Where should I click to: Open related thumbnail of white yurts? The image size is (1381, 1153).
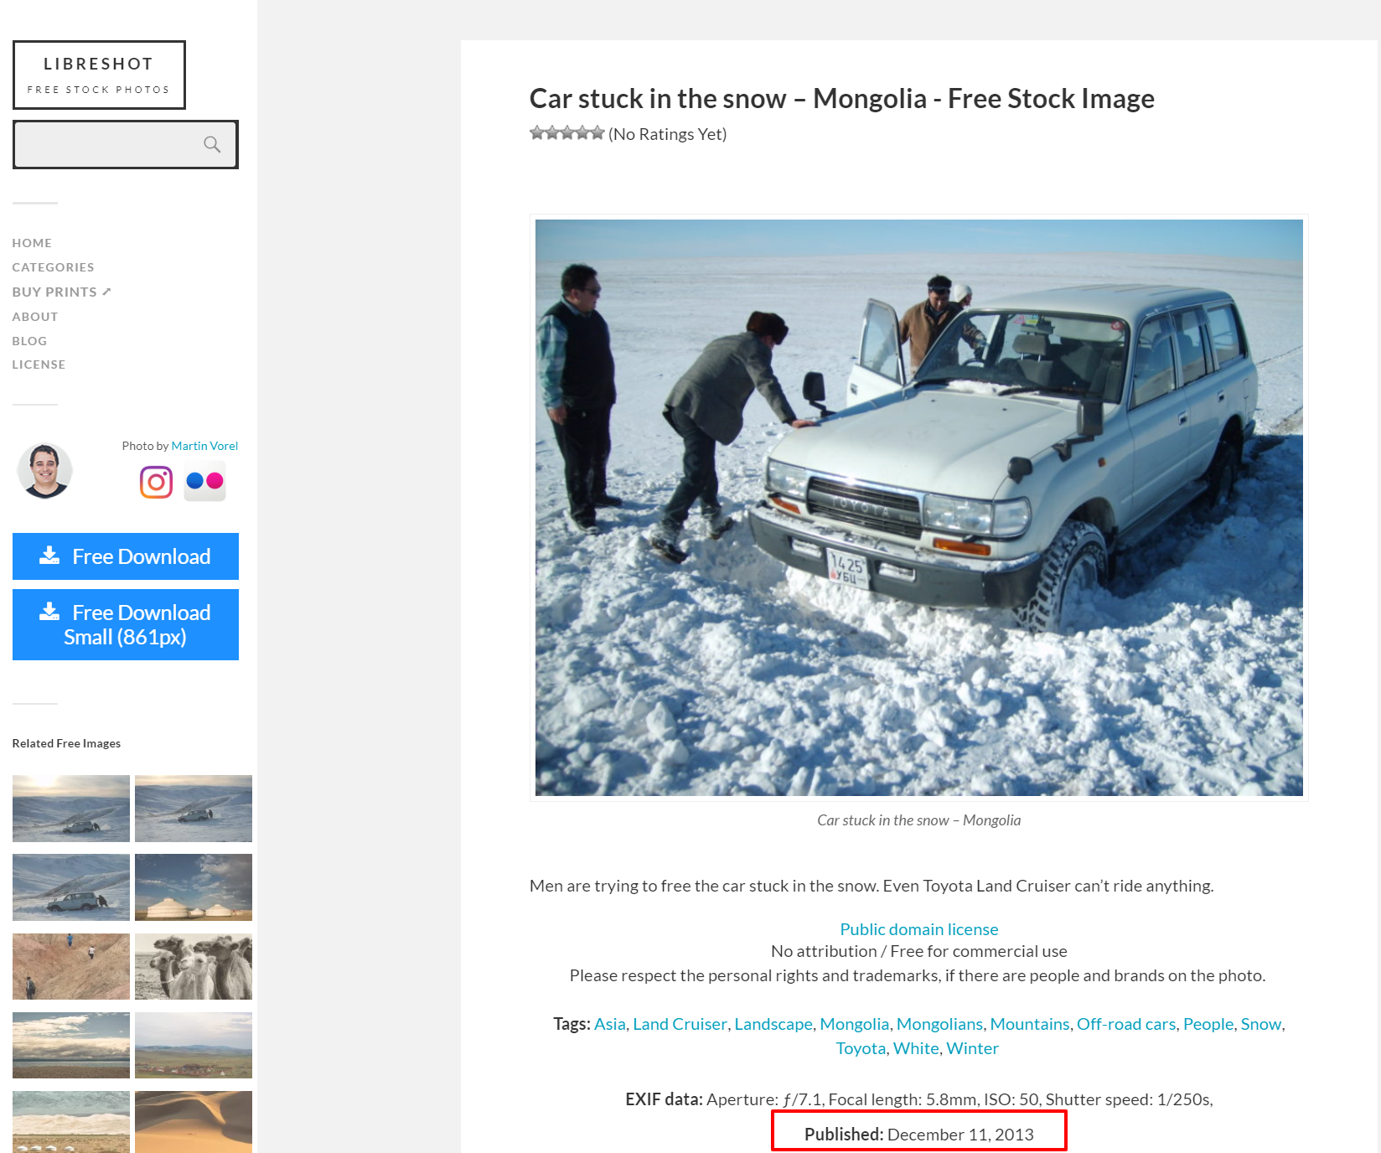pyautogui.click(x=194, y=887)
